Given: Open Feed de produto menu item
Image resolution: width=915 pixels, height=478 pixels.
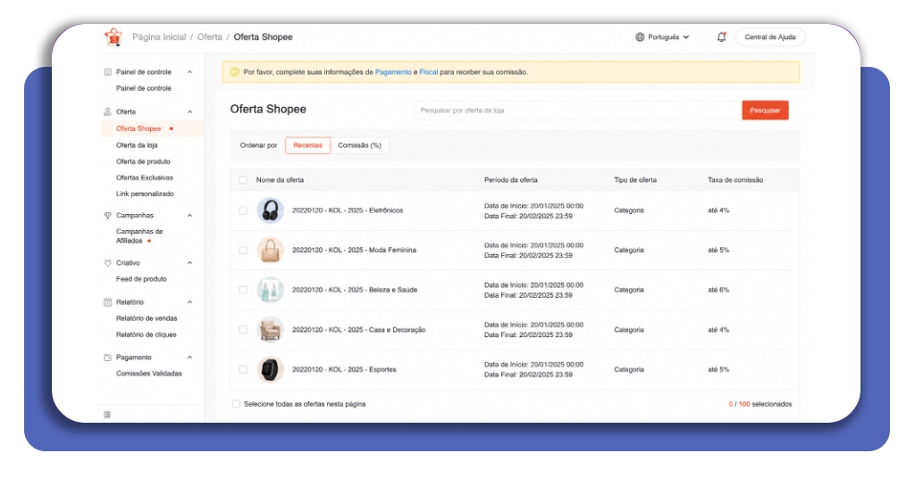Looking at the screenshot, I should (x=141, y=279).
